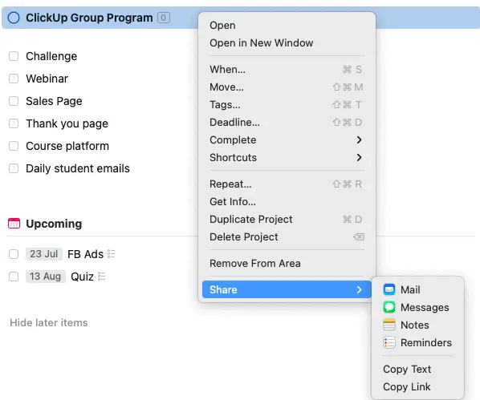Screen dimensions: 480x400
Task: Expand the Shortcuts submenu chevron
Action: pos(359,157)
